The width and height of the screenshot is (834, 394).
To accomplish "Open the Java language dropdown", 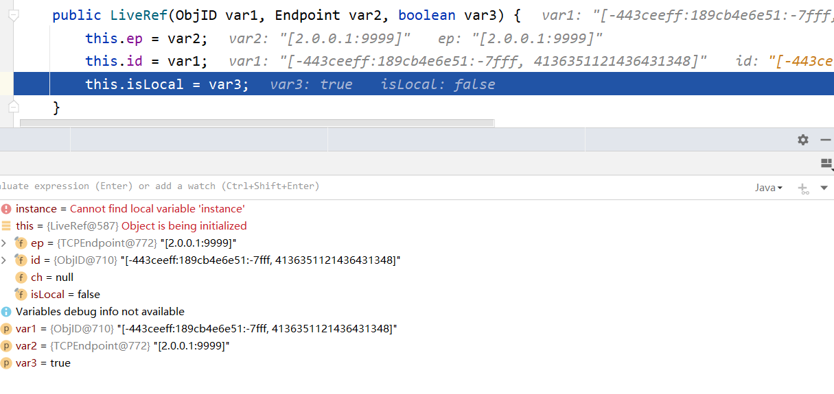I will pyautogui.click(x=769, y=188).
